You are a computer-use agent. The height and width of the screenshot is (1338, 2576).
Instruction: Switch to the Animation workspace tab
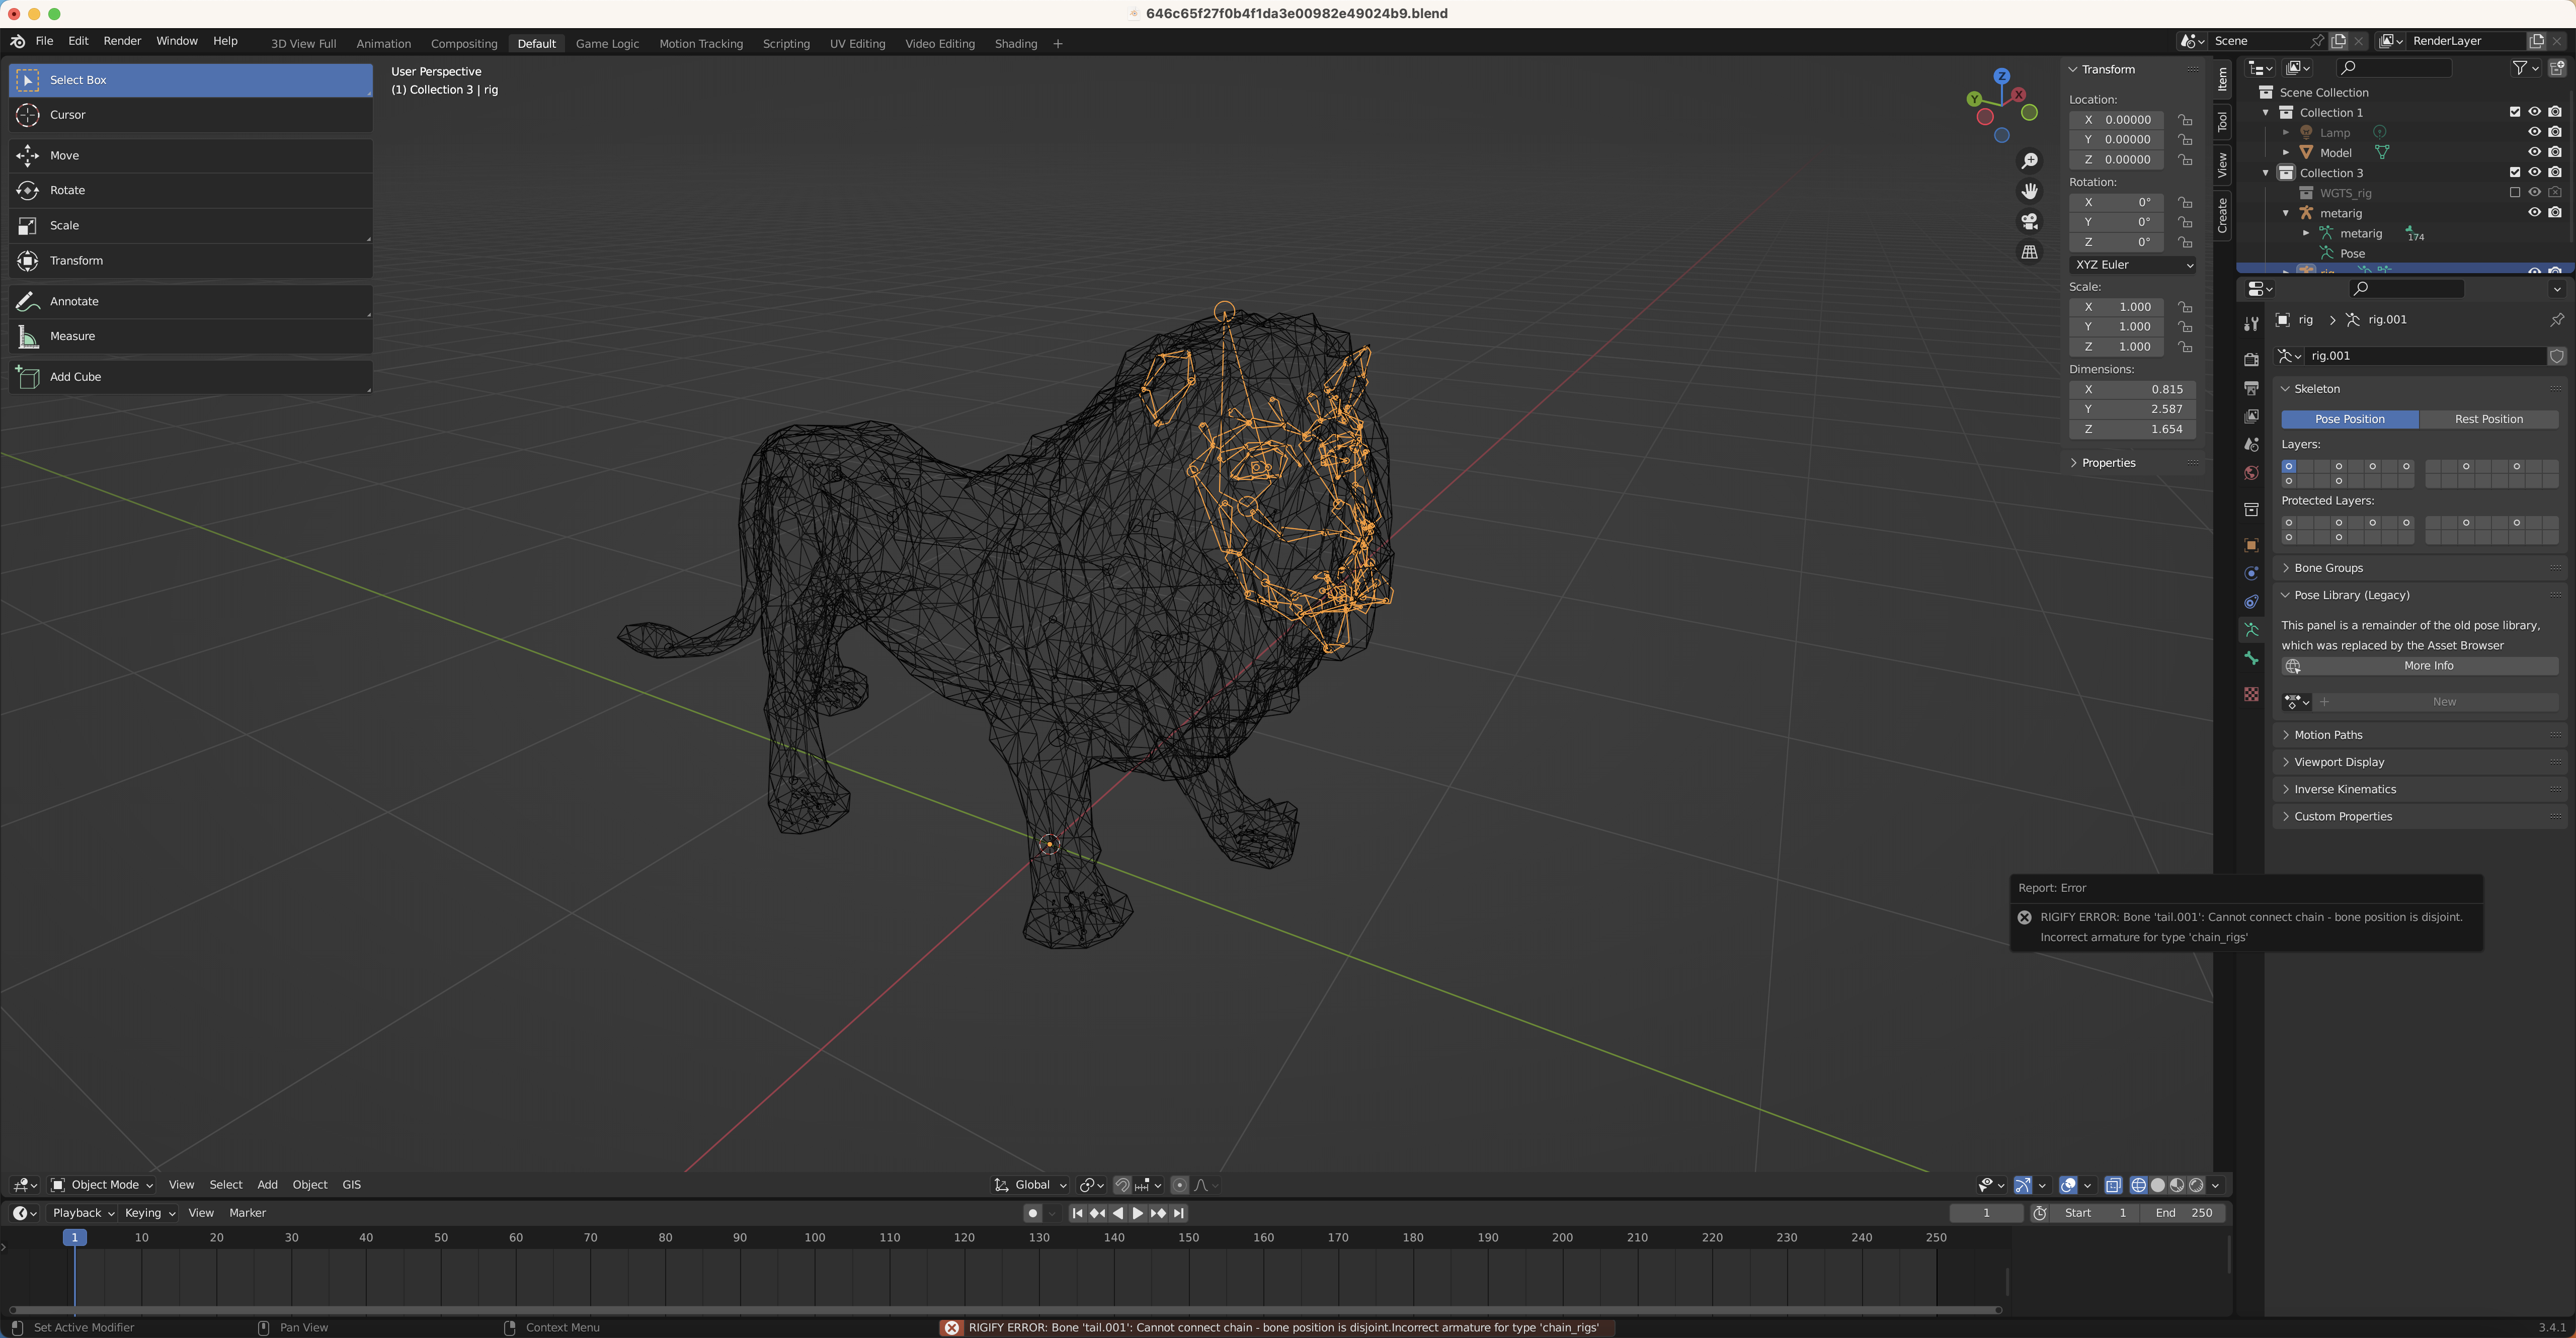click(x=383, y=44)
